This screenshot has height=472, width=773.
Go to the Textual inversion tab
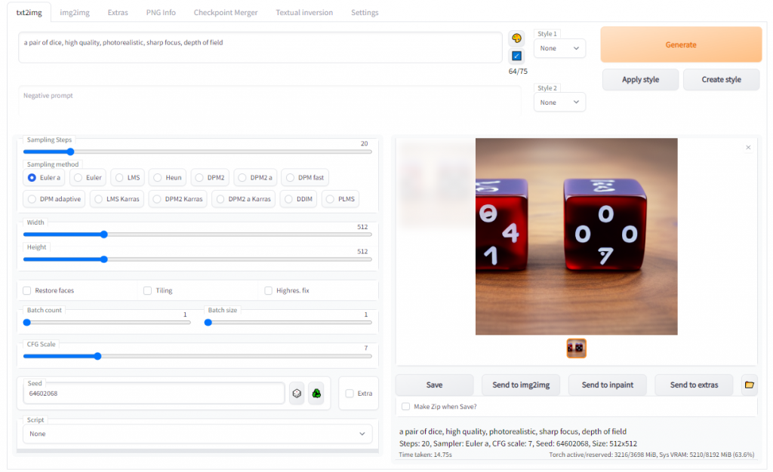point(304,12)
